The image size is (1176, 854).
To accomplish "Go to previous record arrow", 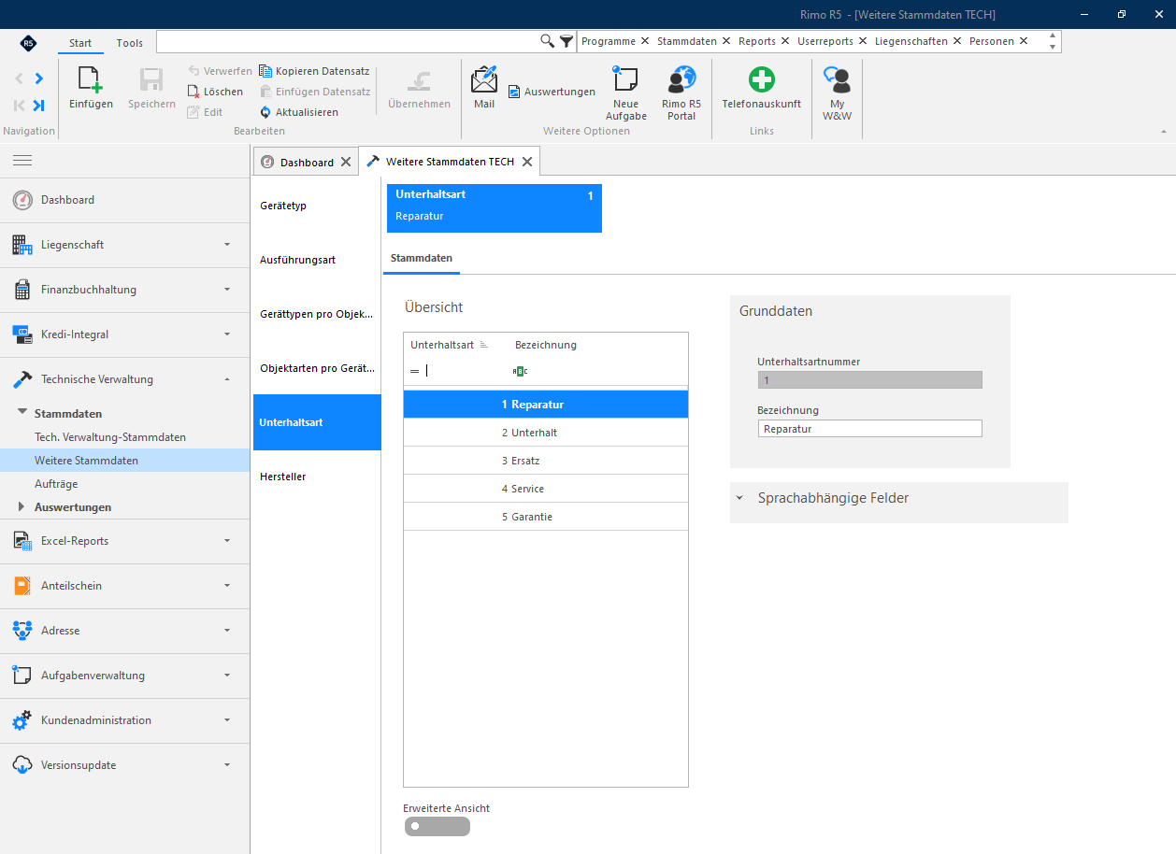I will [x=20, y=78].
